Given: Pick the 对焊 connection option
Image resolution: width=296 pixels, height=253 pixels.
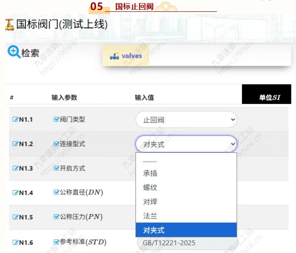Looking at the screenshot, I should point(150,201).
